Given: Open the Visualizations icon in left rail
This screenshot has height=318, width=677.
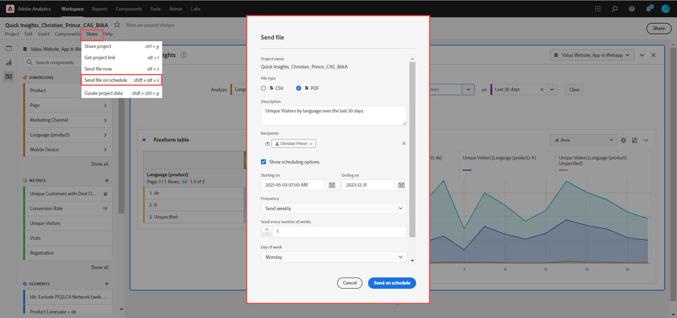Looking at the screenshot, I should pyautogui.click(x=9, y=62).
